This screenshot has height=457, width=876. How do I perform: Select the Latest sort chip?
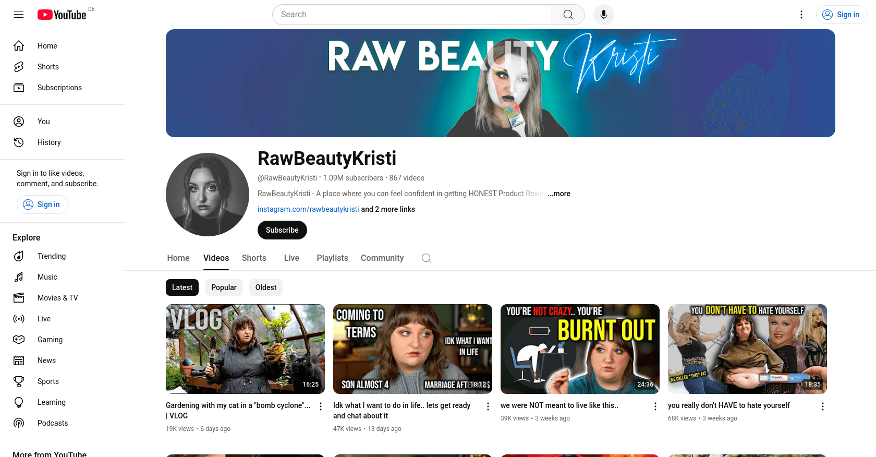tap(182, 287)
